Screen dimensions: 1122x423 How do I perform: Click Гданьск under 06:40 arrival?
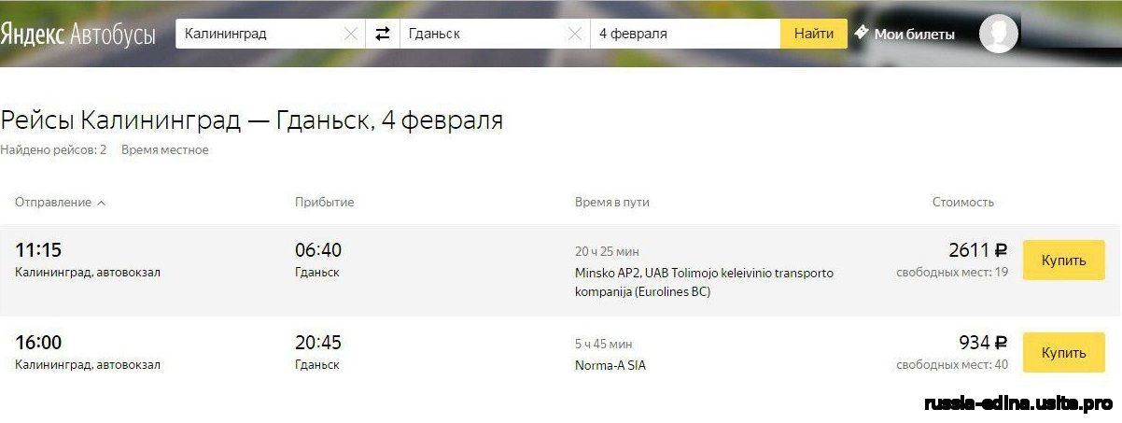point(317,273)
